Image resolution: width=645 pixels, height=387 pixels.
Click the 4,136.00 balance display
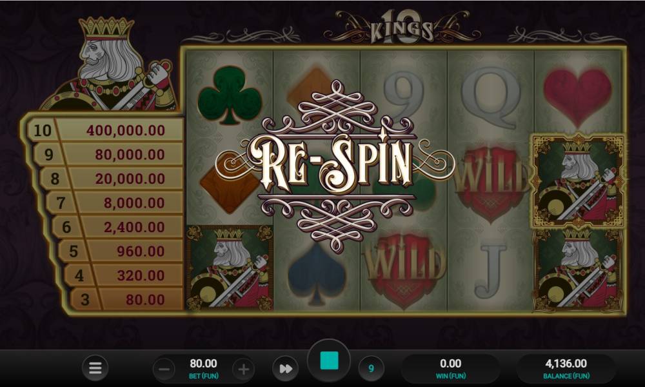click(x=566, y=368)
